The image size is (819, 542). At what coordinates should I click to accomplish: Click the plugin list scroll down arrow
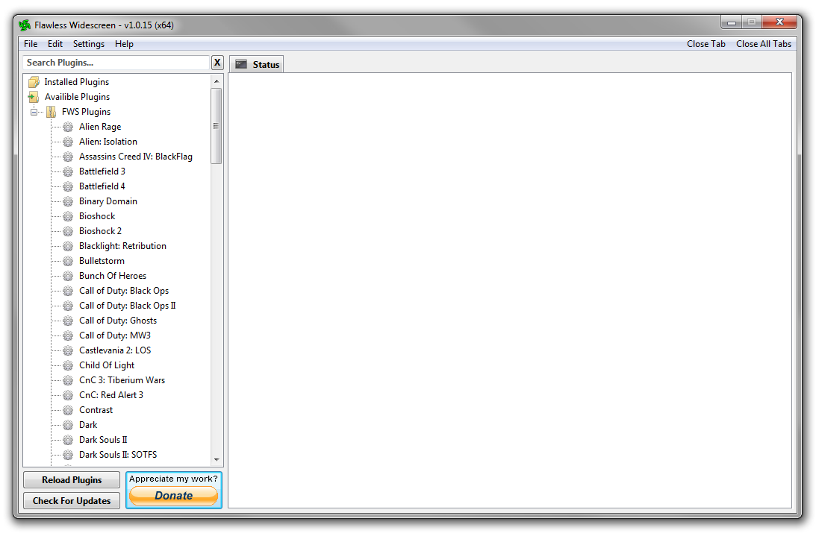[217, 459]
